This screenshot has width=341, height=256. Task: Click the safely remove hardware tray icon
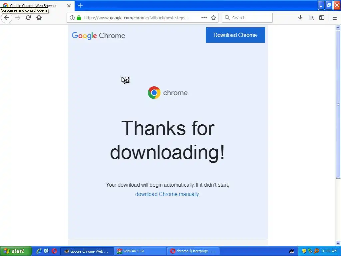click(x=310, y=251)
